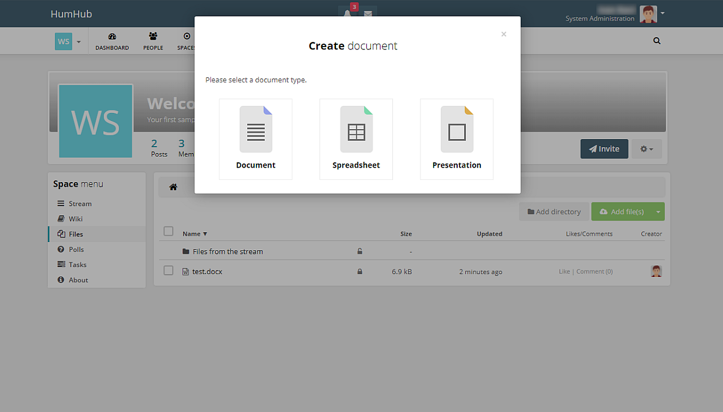Select the Document type icon
Screen dimensions: 723x412
255,129
